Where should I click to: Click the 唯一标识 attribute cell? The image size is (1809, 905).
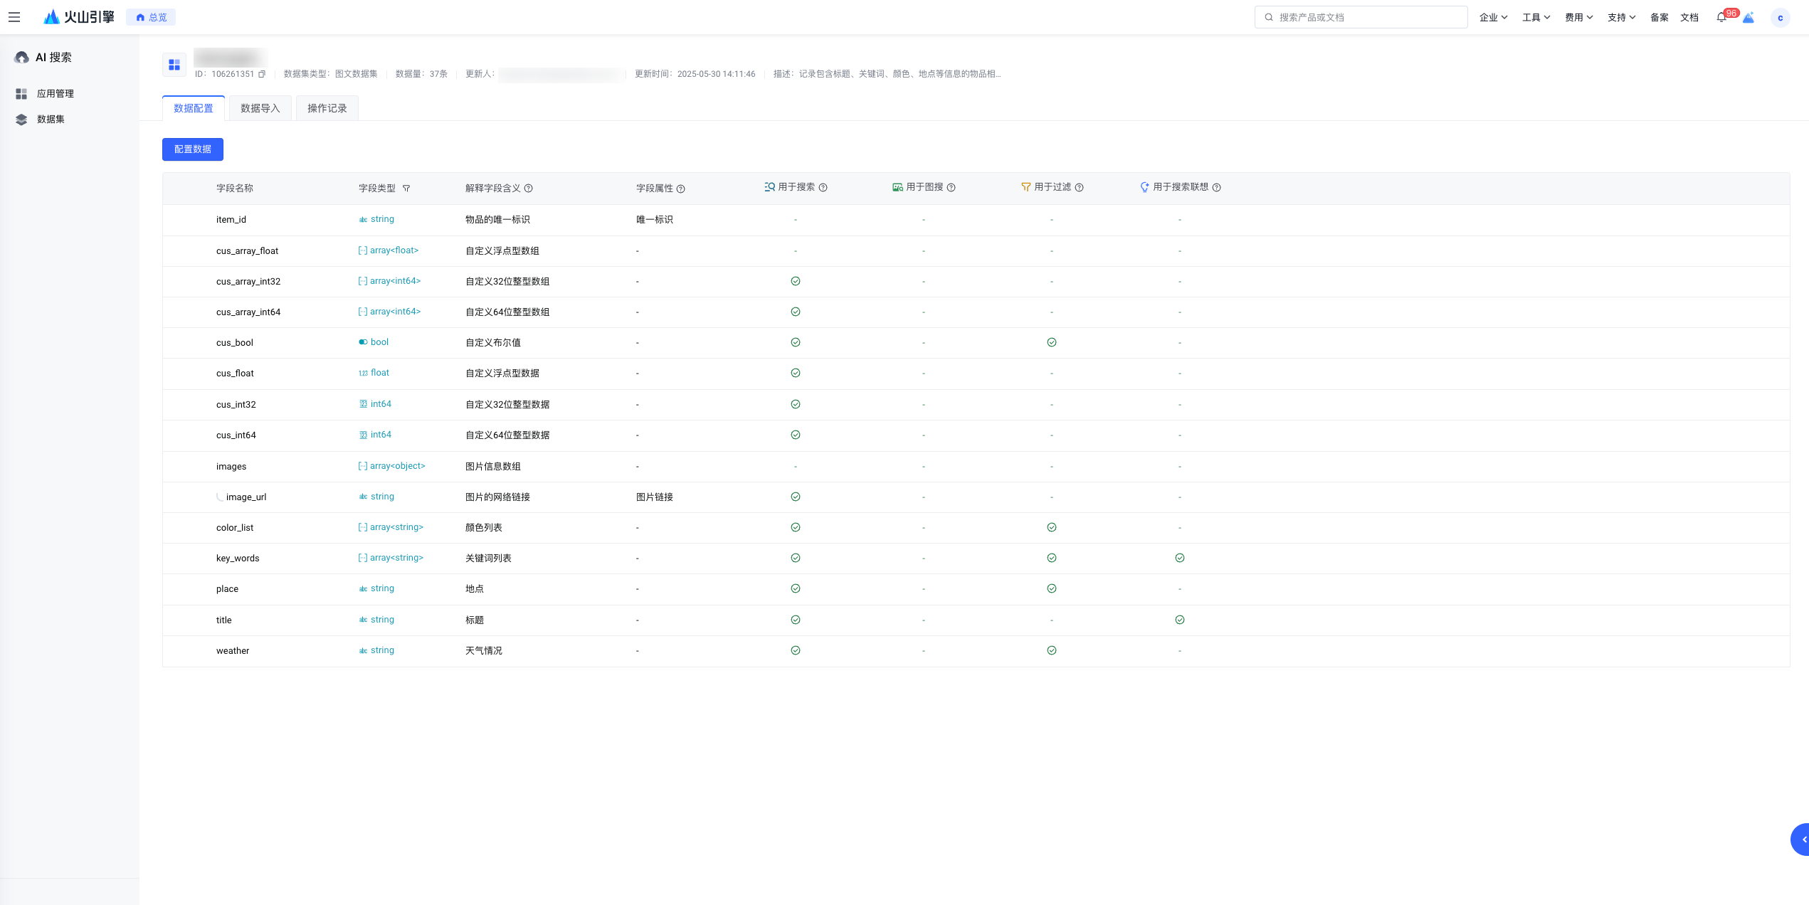coord(655,220)
